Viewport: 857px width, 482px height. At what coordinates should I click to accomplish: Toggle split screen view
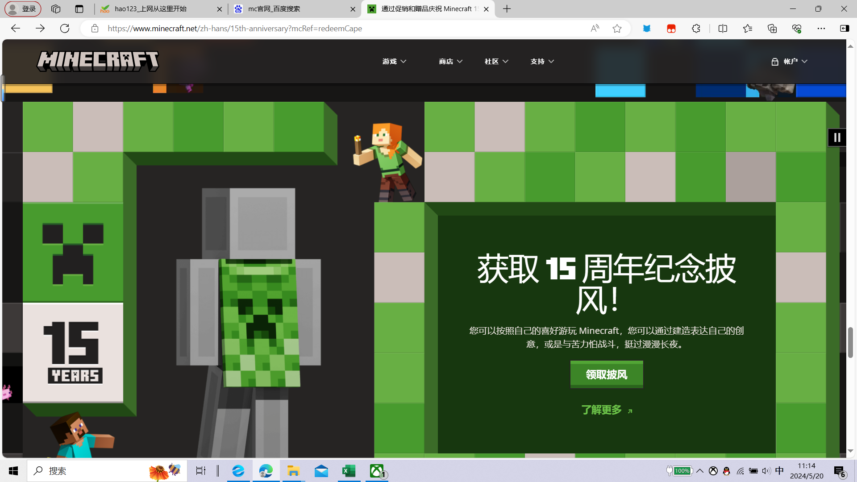723,29
